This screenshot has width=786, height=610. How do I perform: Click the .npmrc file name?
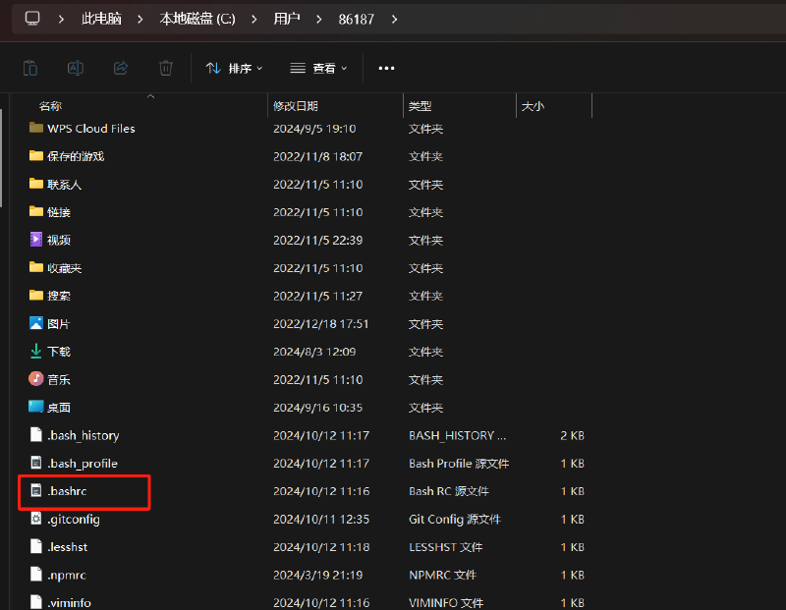(67, 575)
